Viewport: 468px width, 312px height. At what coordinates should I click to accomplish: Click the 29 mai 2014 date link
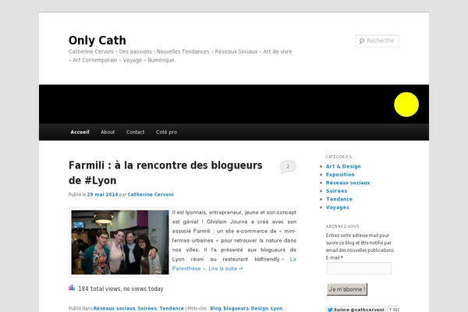[102, 194]
